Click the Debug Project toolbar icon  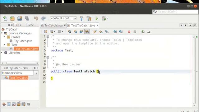pos(104,19)
